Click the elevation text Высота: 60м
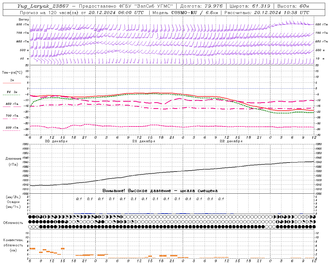 (293, 6)
